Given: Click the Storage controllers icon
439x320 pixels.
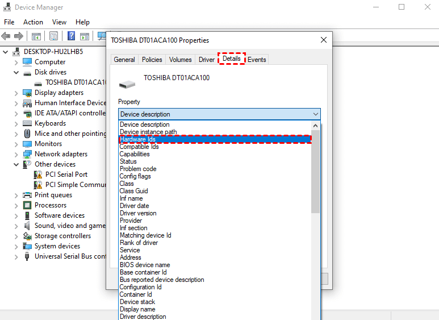Looking at the screenshot, I should [x=27, y=236].
